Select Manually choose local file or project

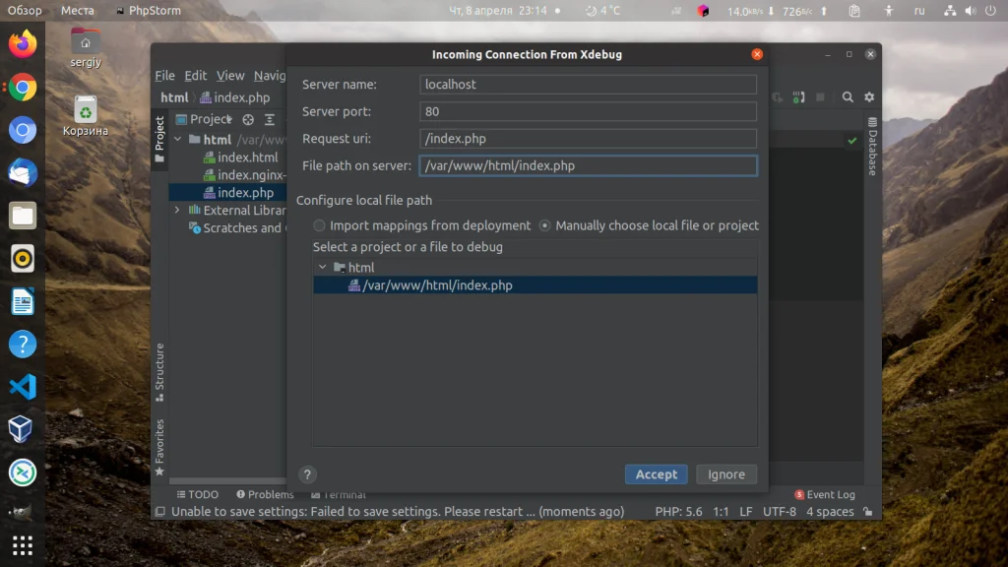tap(544, 225)
